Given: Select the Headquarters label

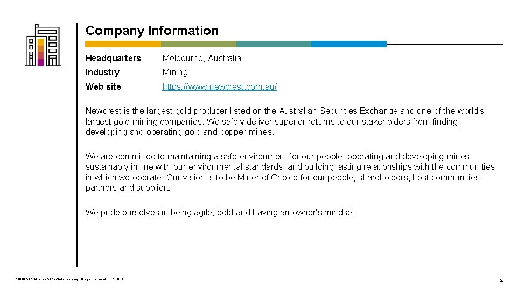Looking at the screenshot, I should pyautogui.click(x=113, y=58).
